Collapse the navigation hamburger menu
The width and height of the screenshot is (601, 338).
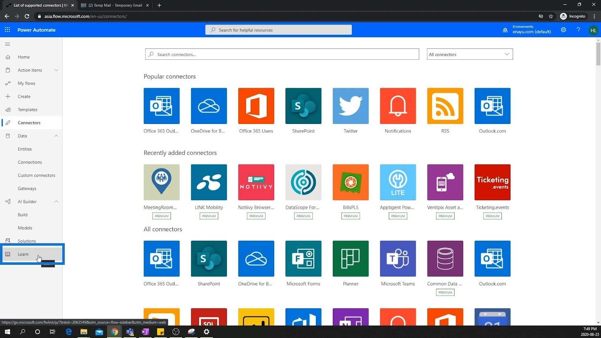8,44
